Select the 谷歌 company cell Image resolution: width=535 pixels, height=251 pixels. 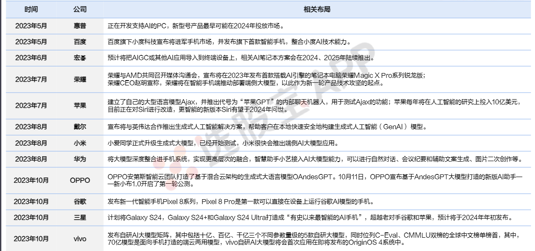(x=80, y=201)
